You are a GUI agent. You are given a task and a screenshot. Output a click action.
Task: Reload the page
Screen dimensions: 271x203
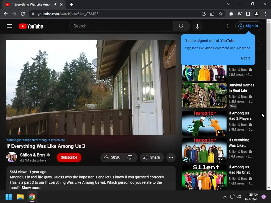[23, 14]
